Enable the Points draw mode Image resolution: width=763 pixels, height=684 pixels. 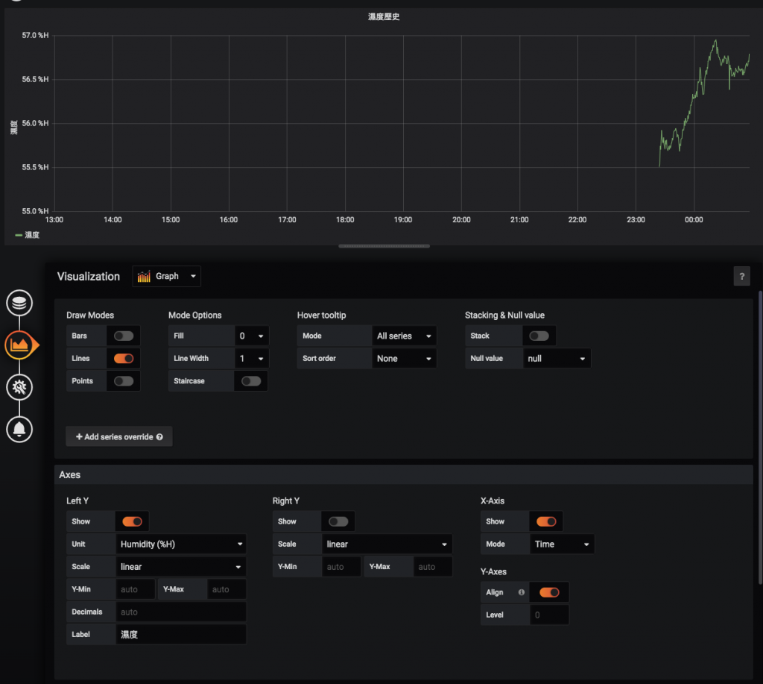point(124,381)
